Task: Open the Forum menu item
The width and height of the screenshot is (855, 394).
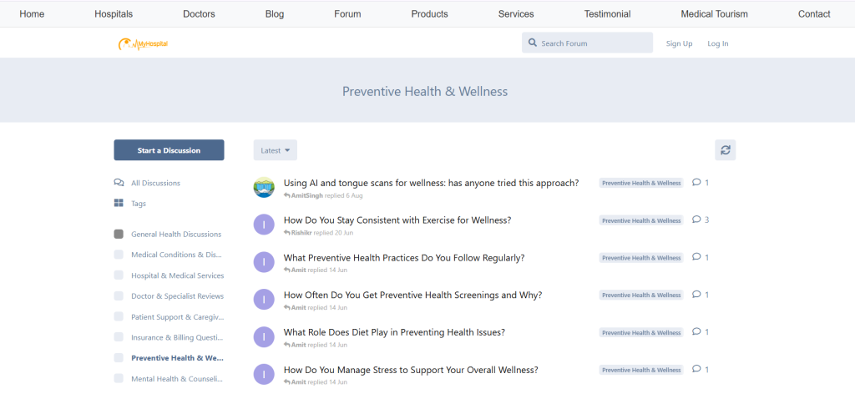Action: tap(347, 14)
